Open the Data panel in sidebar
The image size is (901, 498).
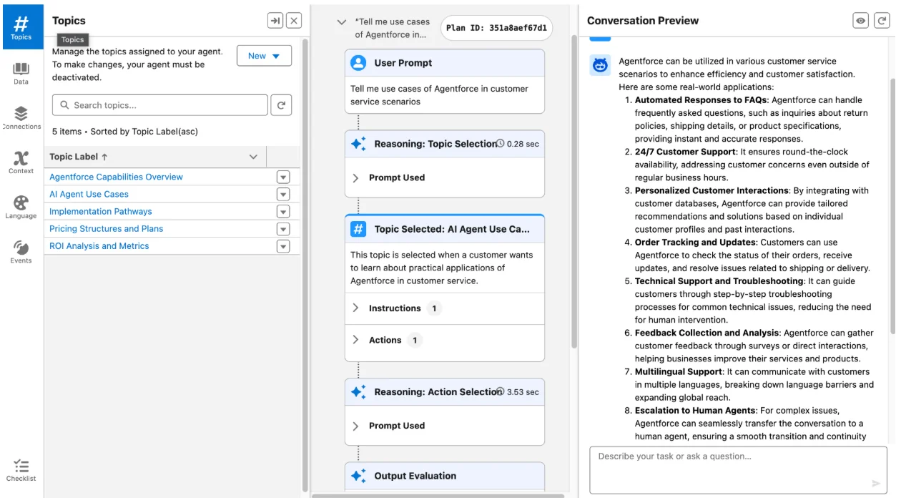coord(21,73)
